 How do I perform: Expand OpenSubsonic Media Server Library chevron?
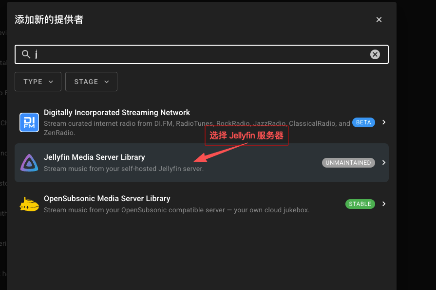(x=384, y=204)
